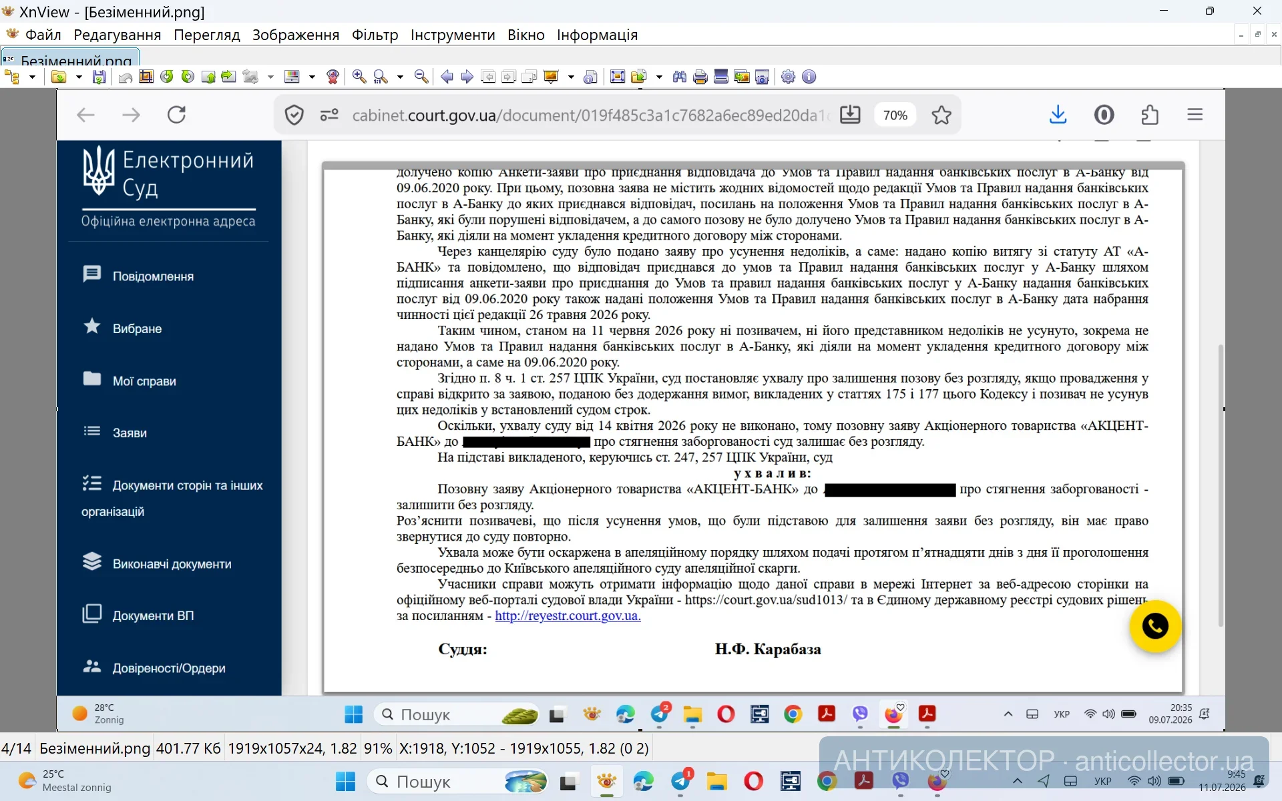Viewport: 1282px width, 801px height.
Task: Expand dropdown arrow next to Open folder
Action: pos(79,77)
